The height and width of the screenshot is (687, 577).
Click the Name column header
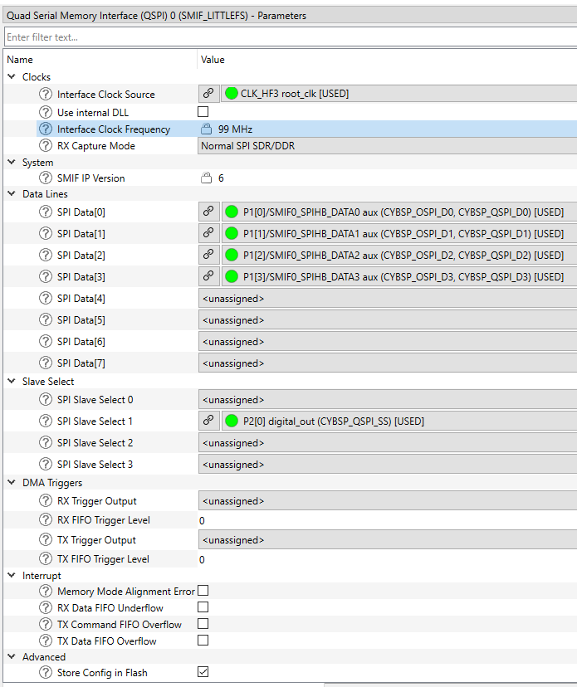tap(20, 60)
